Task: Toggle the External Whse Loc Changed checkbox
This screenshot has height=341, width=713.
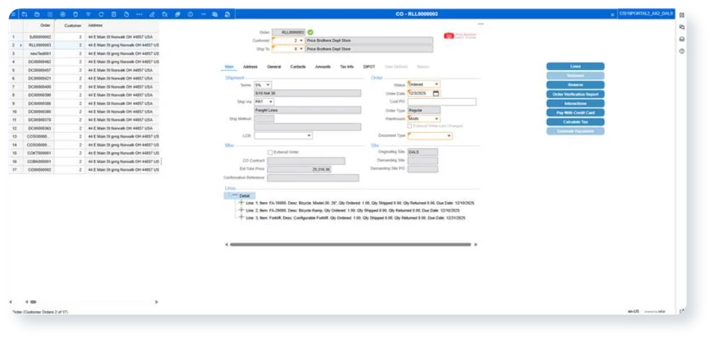Action: coord(409,126)
